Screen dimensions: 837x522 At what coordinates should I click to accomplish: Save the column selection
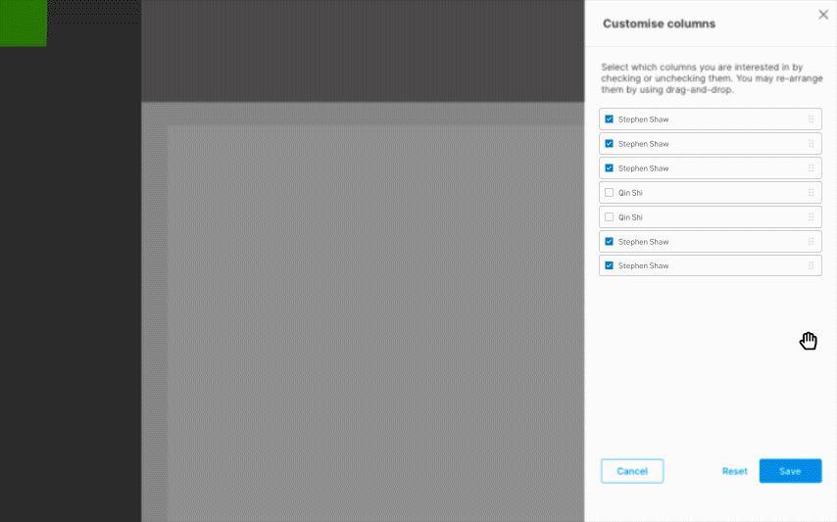point(790,471)
